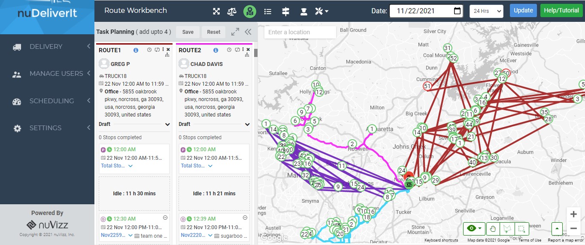
Task: Zoom out on the map
Action: click(573, 228)
